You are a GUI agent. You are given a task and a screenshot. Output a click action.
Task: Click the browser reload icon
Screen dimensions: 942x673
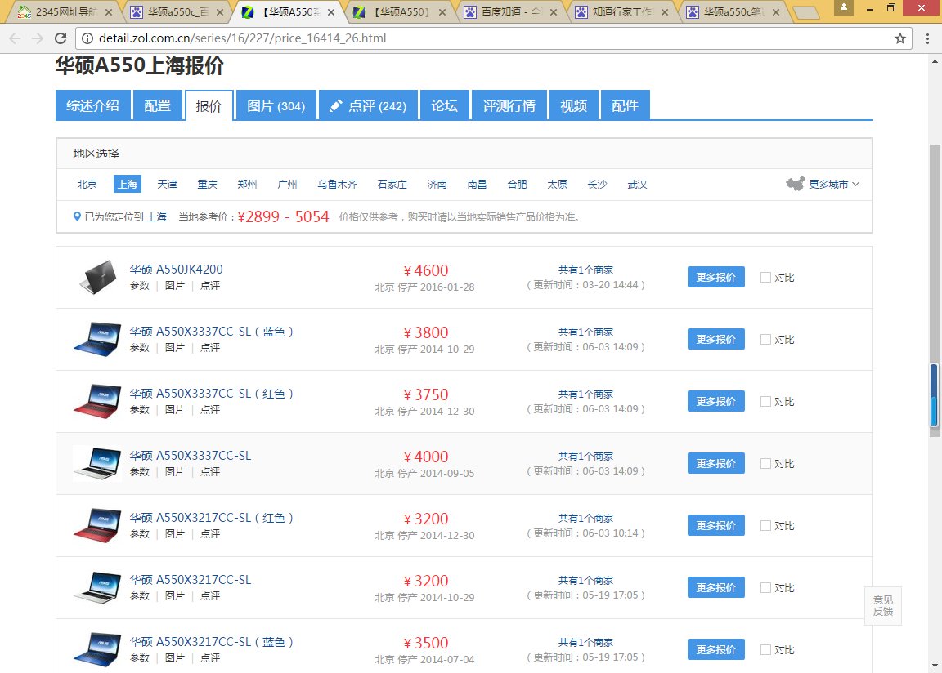click(x=60, y=38)
